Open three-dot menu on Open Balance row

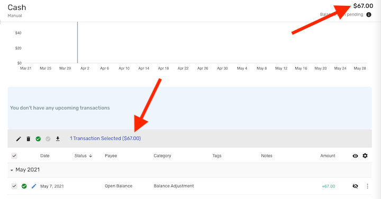[x=367, y=186]
